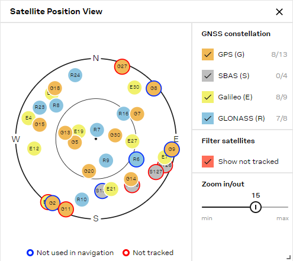Click the E12 Galileo satellite marker
Viewport: 293px width, 261px height.
tap(34, 149)
